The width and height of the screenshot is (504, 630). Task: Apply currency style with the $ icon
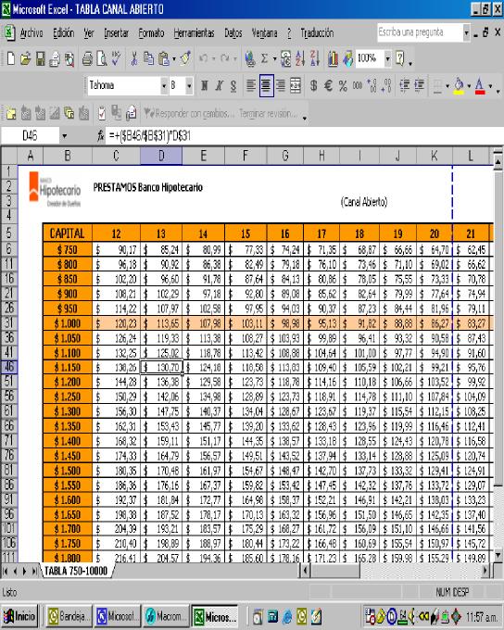(x=314, y=85)
